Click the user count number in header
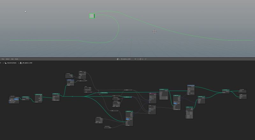The image size is (255, 140). [x=135, y=59]
